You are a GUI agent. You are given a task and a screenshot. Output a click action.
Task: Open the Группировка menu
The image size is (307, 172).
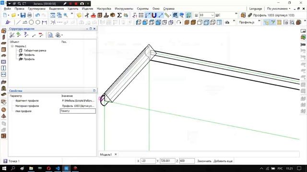coord(36,9)
